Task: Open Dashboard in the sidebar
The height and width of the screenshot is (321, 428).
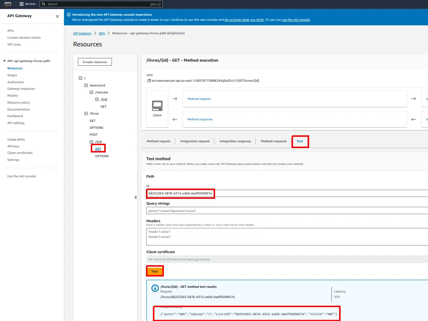Action: [15, 116]
